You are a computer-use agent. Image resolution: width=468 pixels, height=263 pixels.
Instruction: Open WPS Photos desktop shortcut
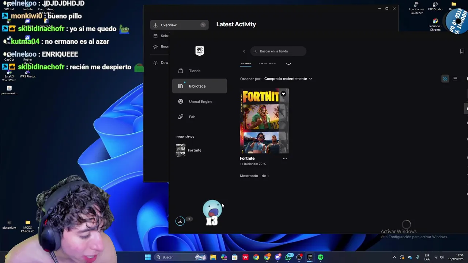[x=28, y=74]
